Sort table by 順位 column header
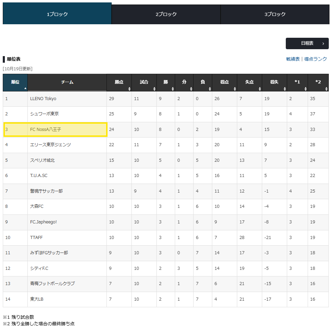 pos(15,82)
